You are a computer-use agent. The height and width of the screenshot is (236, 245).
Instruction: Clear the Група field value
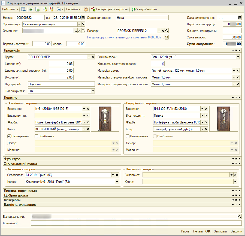[93, 57]
